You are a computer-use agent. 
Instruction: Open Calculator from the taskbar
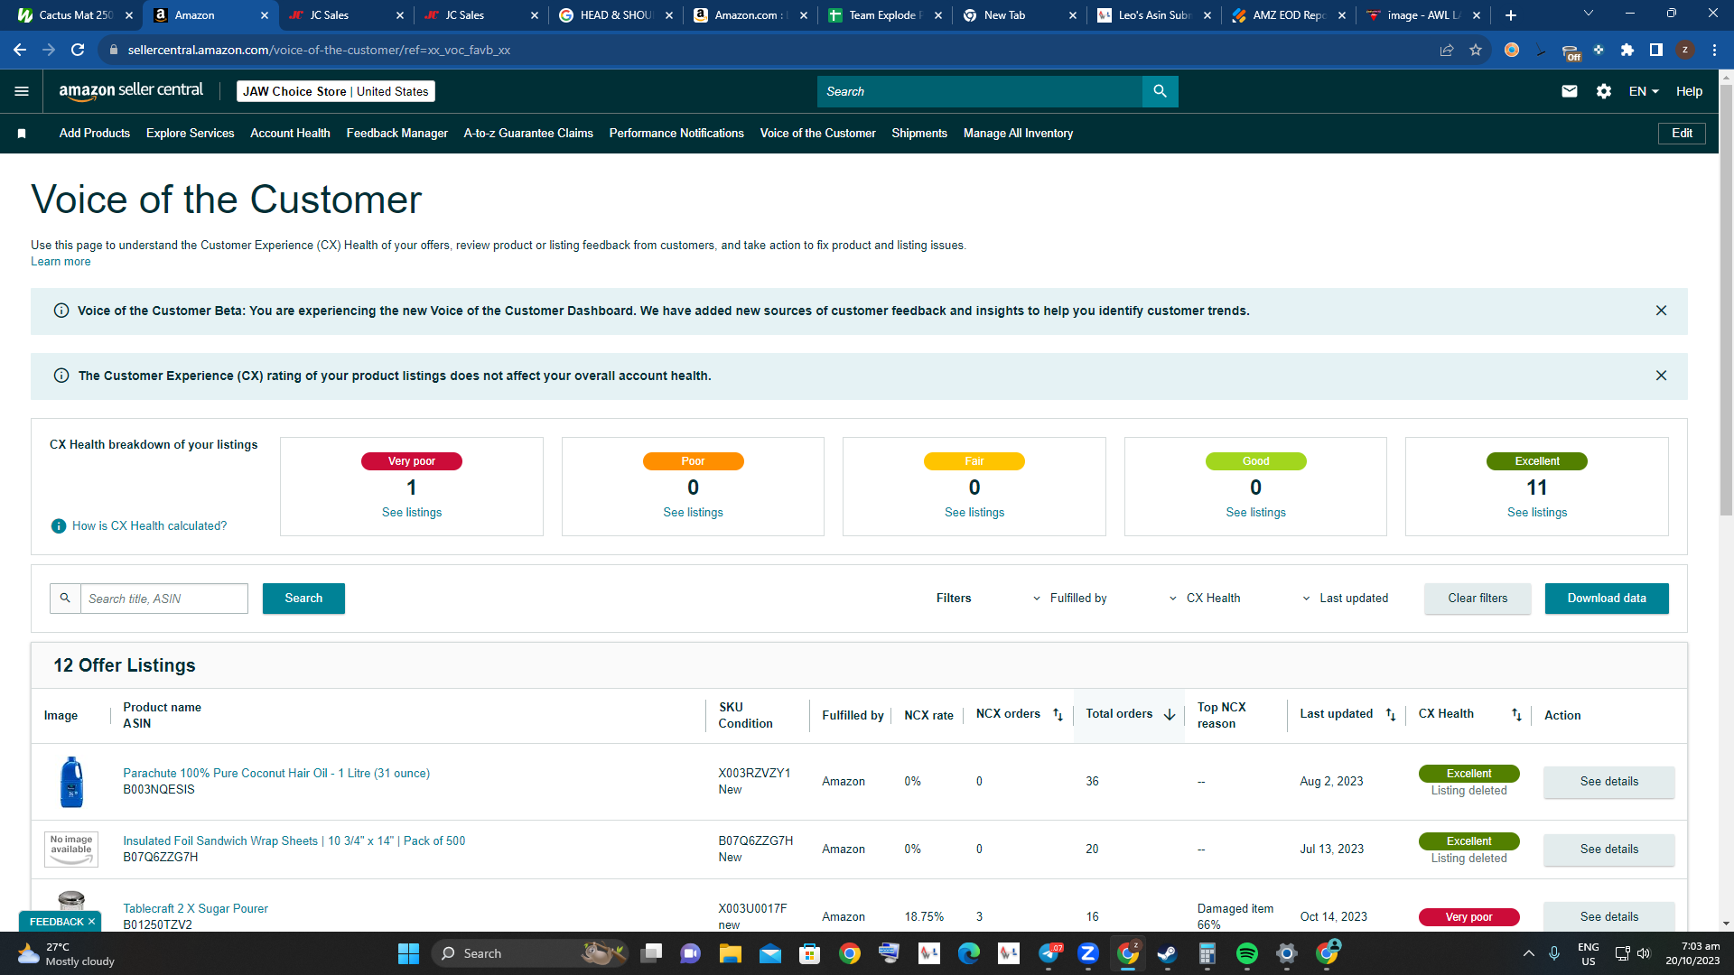[1207, 953]
